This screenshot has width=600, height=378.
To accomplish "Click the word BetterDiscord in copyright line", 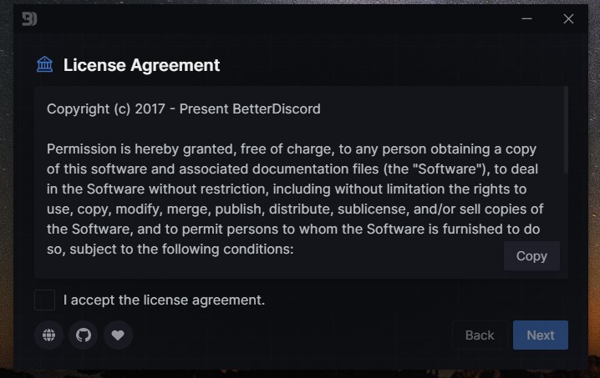I will 277,109.
